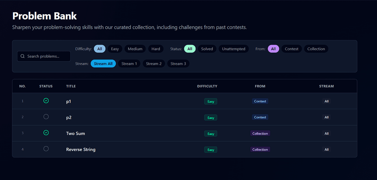Viewport: 377px width, 180px height.
Task: Click solved checkmark icon for Two Sum
Action: (46, 133)
